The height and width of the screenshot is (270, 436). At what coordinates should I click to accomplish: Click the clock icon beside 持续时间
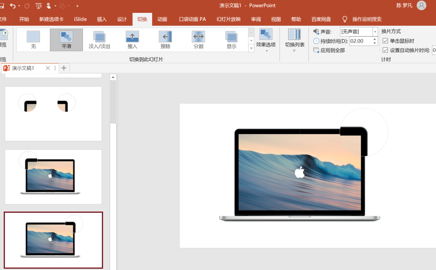(x=316, y=41)
